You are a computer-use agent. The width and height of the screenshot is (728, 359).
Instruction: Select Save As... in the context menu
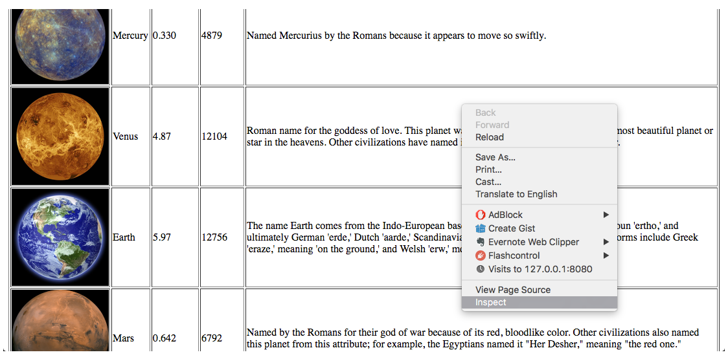[x=540, y=157]
